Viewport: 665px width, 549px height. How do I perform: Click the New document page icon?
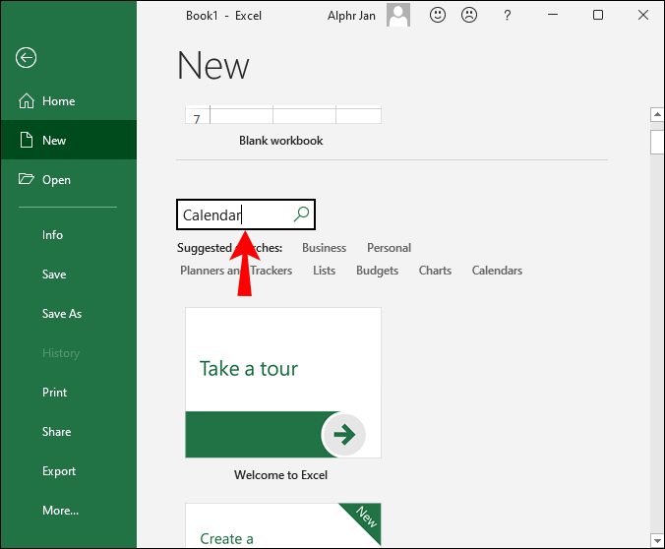point(27,140)
